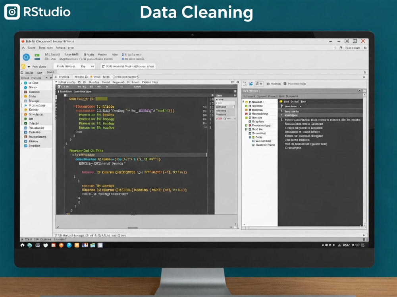The height and width of the screenshot is (297, 397).
Task: Click the boxed document icon in right panel toolbar
Action: (256, 84)
